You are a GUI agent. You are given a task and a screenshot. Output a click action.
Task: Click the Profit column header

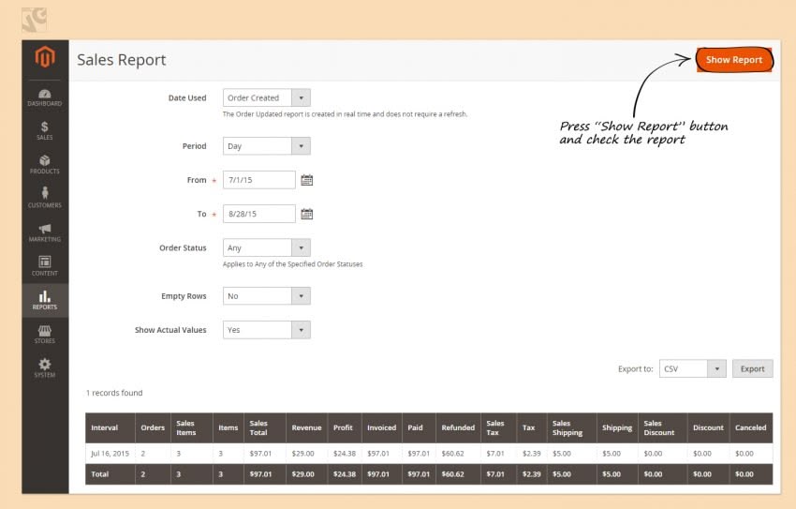[x=345, y=427]
